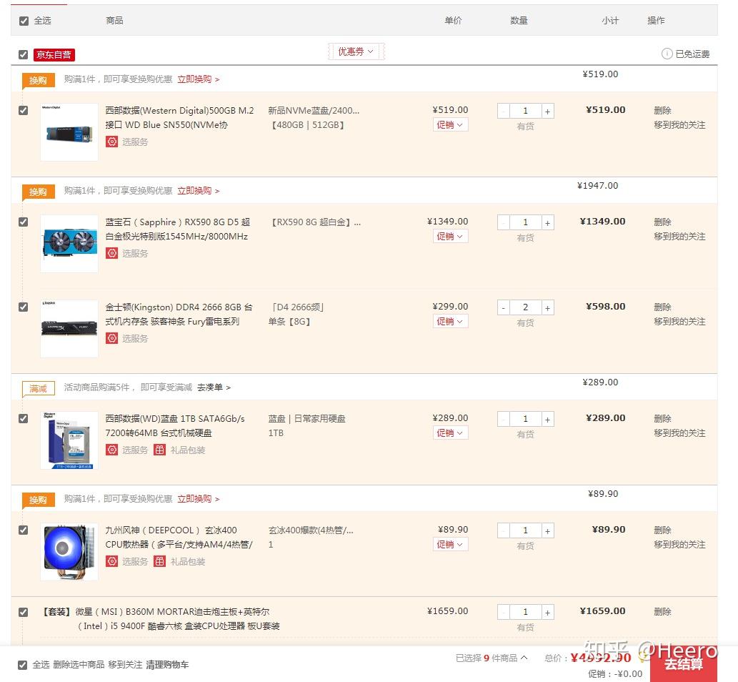Viewport: 738px width, 682px height.
Task: Click quantity field for WD SN550
Action: [526, 111]
